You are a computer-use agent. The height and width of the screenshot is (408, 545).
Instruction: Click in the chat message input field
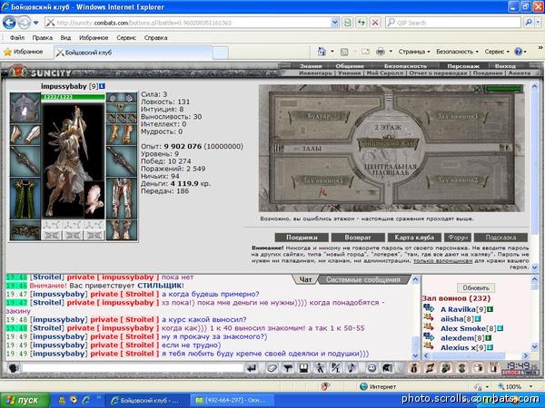133,368
